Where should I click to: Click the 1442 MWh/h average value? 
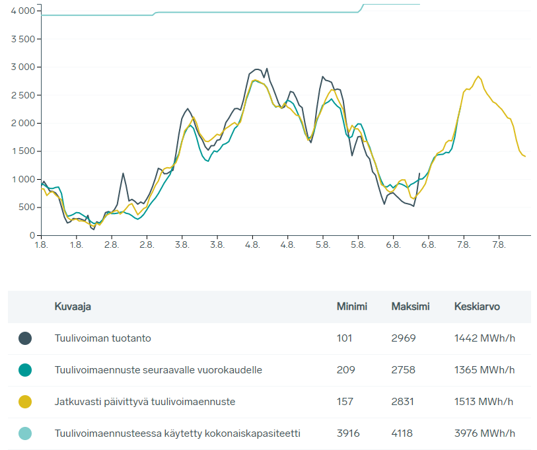(x=484, y=338)
